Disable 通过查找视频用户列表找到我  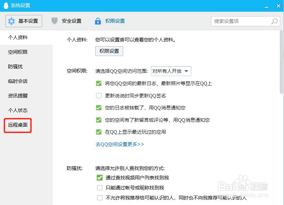pyautogui.click(x=100, y=177)
